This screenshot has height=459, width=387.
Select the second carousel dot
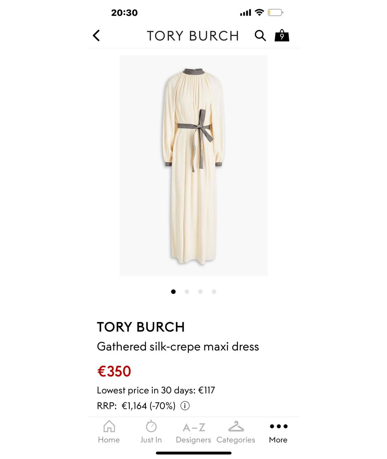[187, 292]
